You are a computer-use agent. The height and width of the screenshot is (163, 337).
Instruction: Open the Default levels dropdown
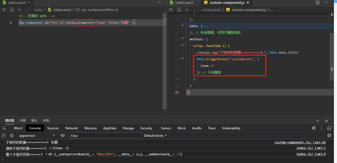155,136
